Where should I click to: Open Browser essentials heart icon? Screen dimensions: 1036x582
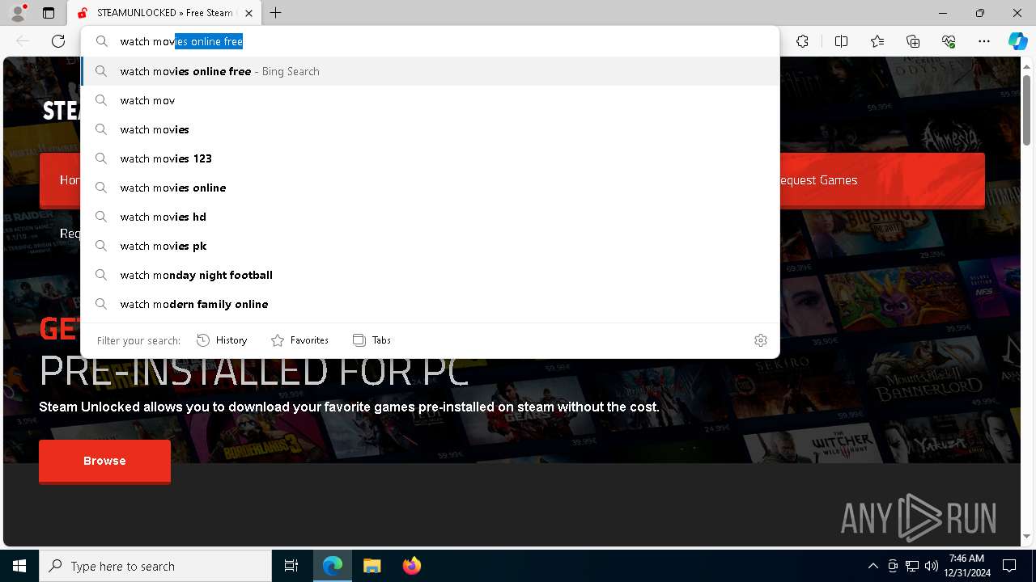tap(949, 41)
